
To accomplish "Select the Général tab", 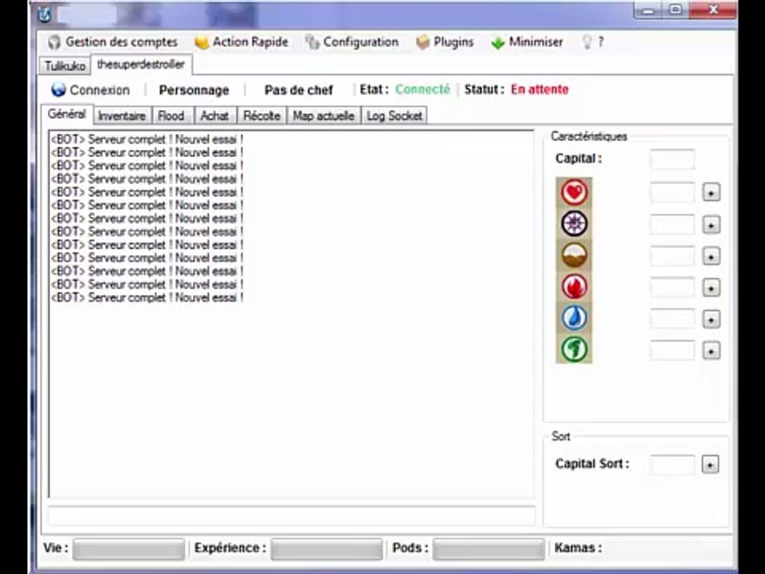I will click(67, 114).
